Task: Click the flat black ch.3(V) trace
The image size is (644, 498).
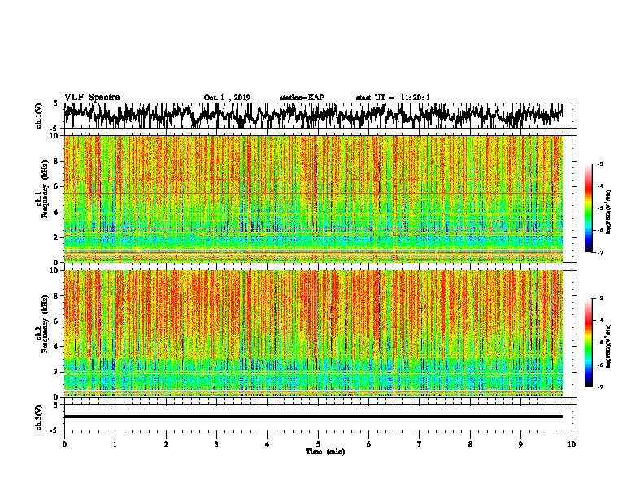Action: (314, 417)
